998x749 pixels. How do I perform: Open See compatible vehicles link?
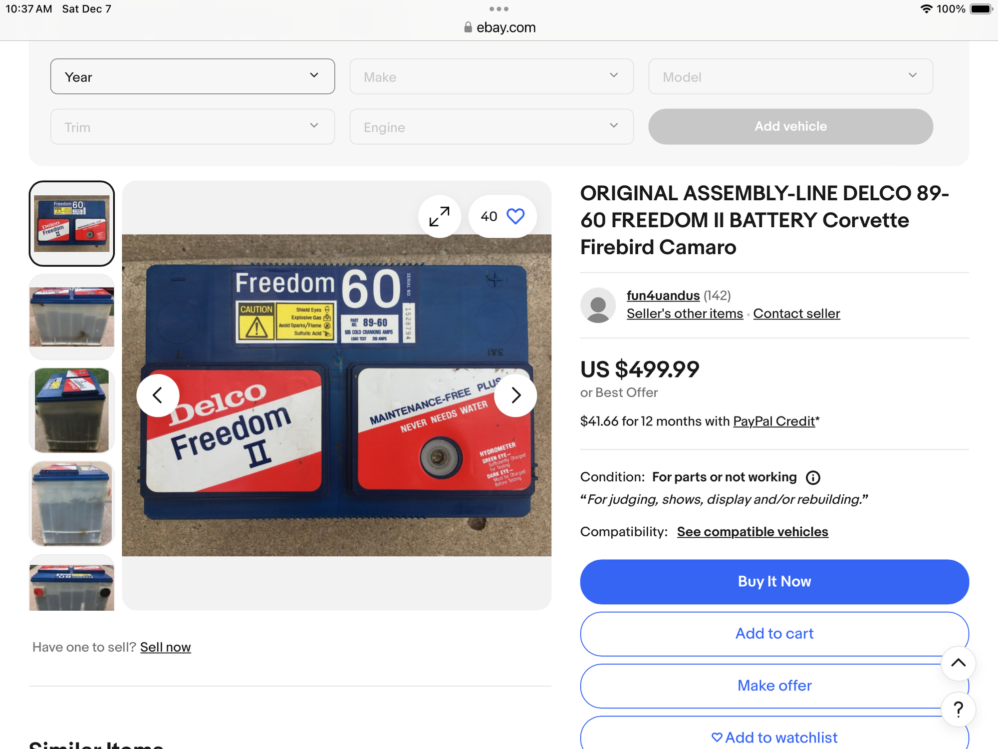[752, 532]
